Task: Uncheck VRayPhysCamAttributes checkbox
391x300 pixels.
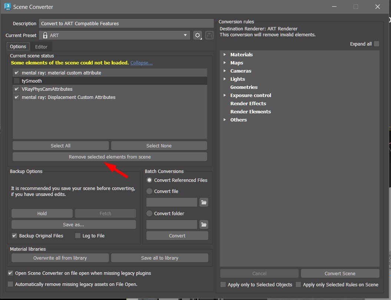Action: tap(17, 89)
